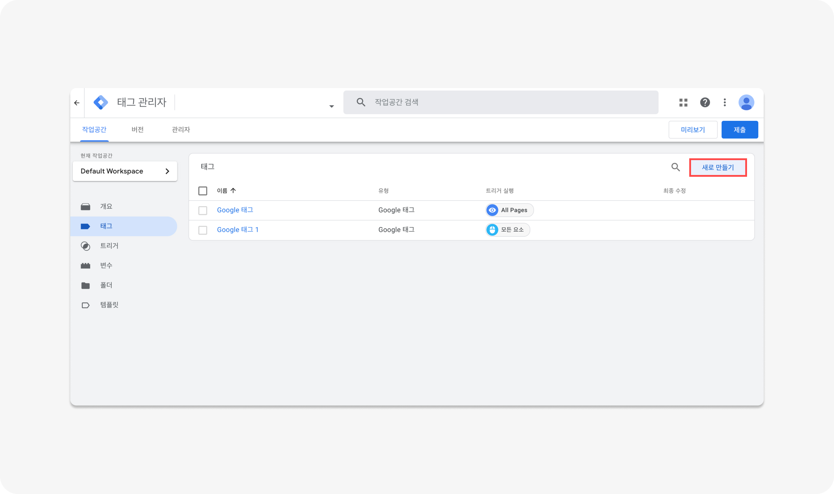This screenshot has width=834, height=494.
Task: Open the Google 태그 1 link
Action: (x=238, y=230)
